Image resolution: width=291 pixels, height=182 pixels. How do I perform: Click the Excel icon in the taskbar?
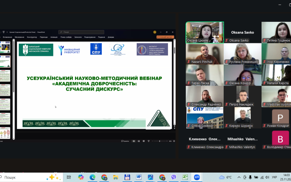point(185,177)
